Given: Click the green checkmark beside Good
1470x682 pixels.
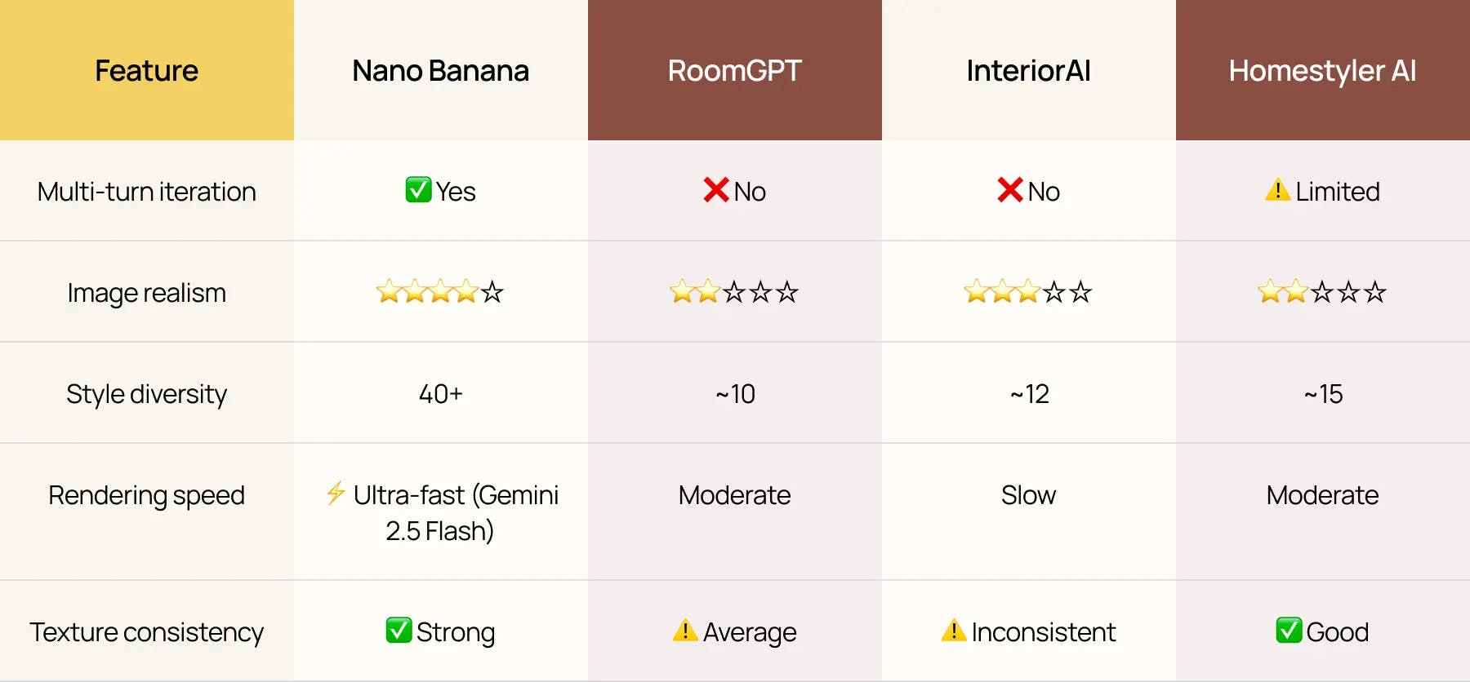Looking at the screenshot, I should point(1289,631).
